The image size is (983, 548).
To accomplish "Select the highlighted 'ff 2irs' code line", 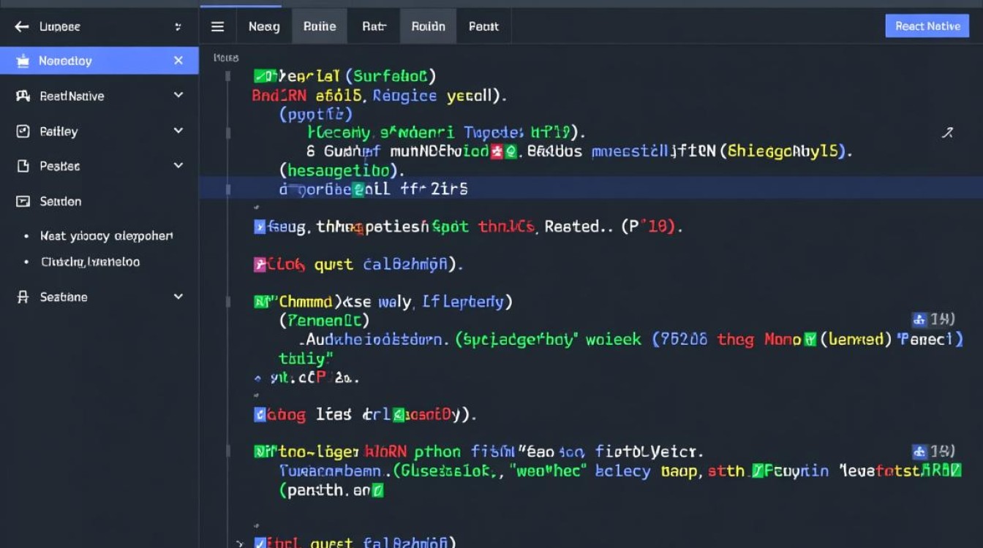I will tap(591, 189).
